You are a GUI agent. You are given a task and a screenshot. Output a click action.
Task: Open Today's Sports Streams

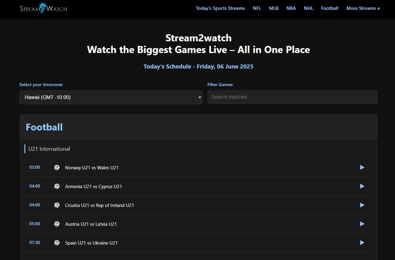tap(220, 8)
